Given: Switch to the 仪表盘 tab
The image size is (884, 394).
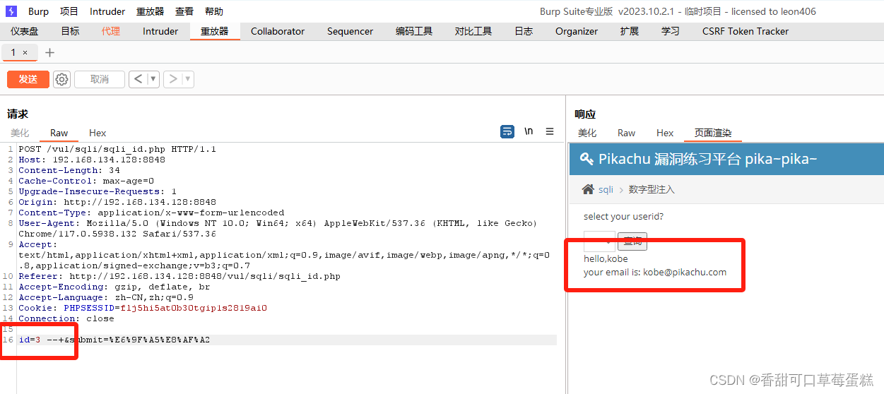Looking at the screenshot, I should pyautogui.click(x=25, y=31).
